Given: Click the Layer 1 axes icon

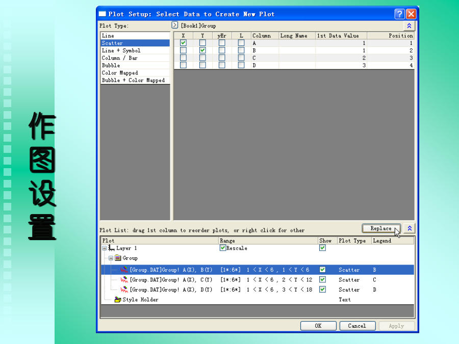Looking at the screenshot, I should pyautogui.click(x=112, y=248).
